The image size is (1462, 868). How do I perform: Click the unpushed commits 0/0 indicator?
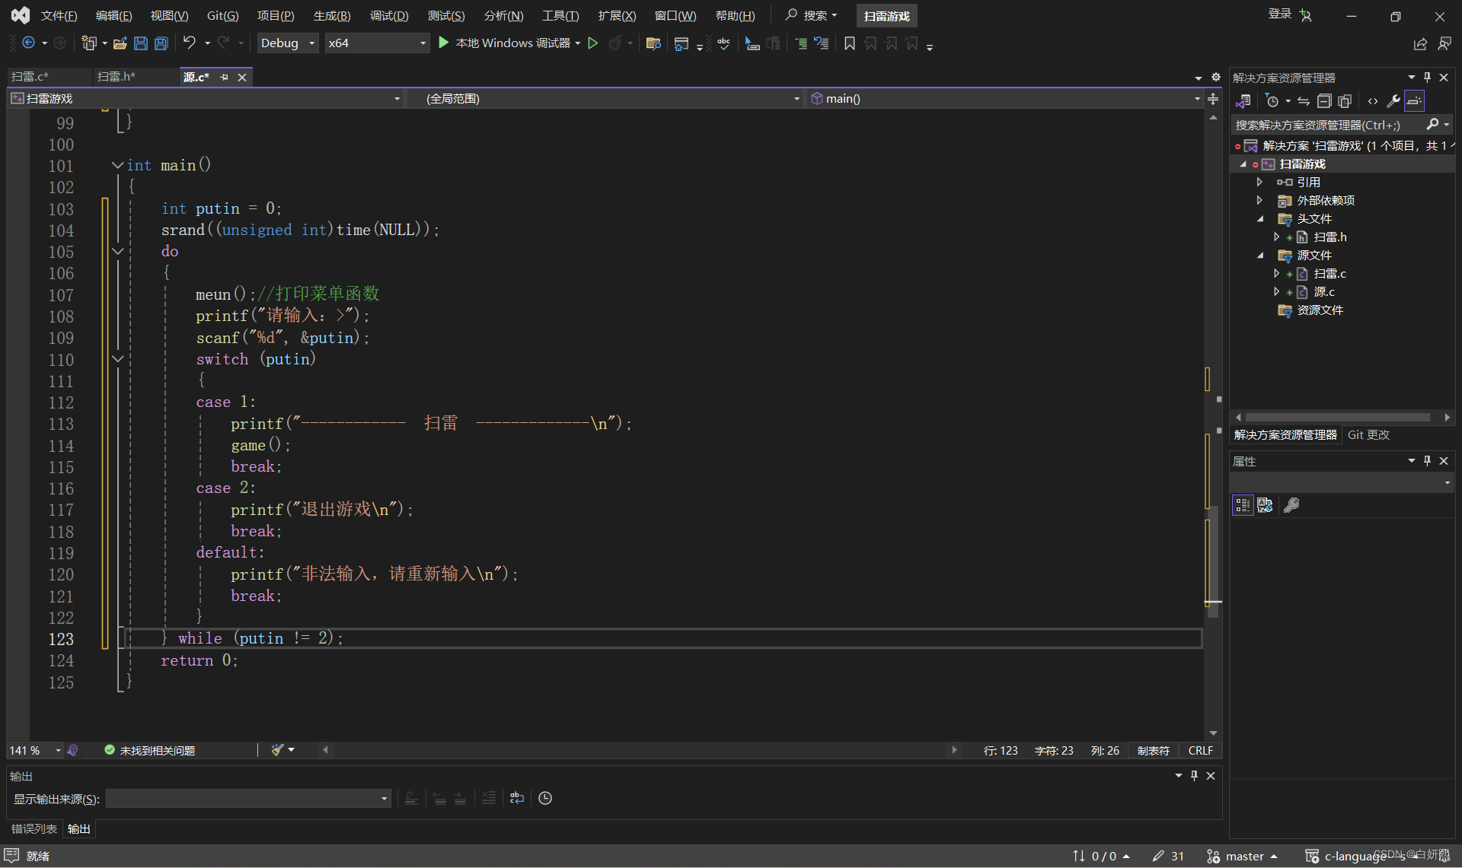(x=1101, y=857)
